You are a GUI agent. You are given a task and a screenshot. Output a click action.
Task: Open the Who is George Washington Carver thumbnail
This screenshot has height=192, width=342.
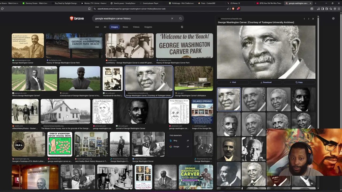(34, 79)
